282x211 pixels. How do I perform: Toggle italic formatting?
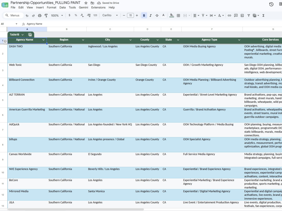(151, 15)
